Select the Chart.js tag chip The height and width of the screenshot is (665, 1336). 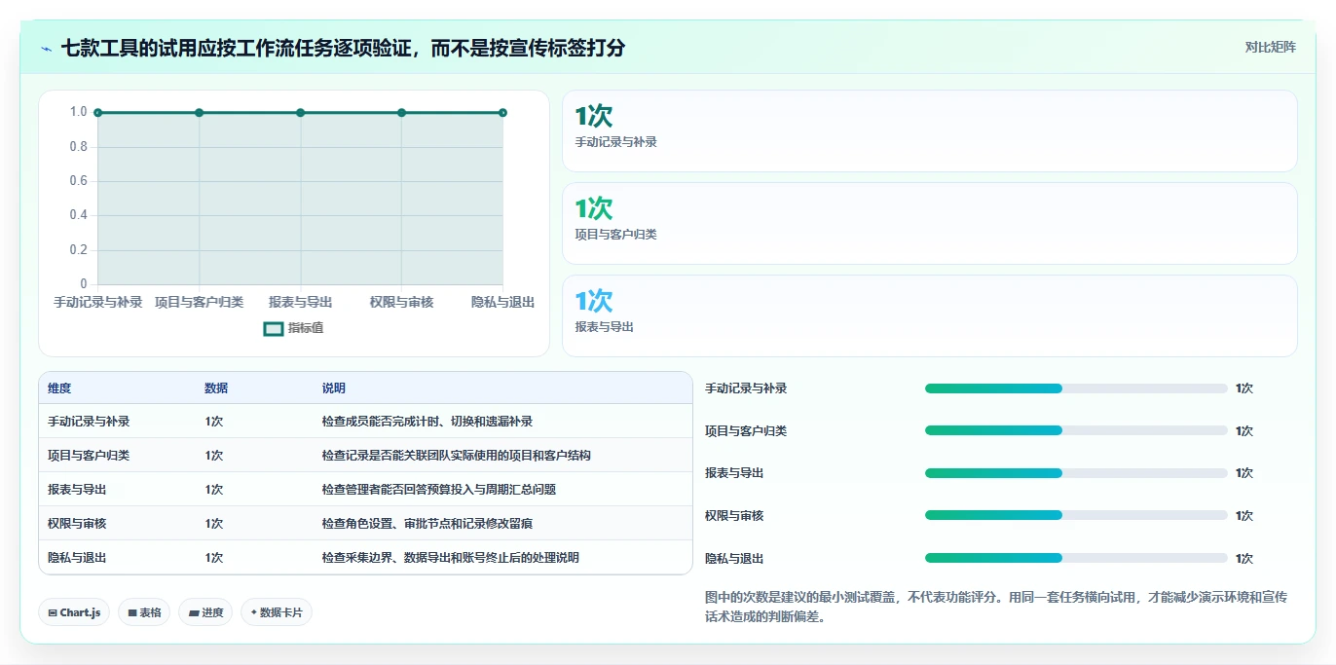[x=74, y=612]
